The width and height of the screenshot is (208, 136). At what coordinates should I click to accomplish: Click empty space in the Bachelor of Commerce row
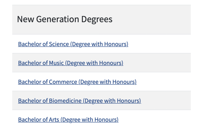pos(164,82)
